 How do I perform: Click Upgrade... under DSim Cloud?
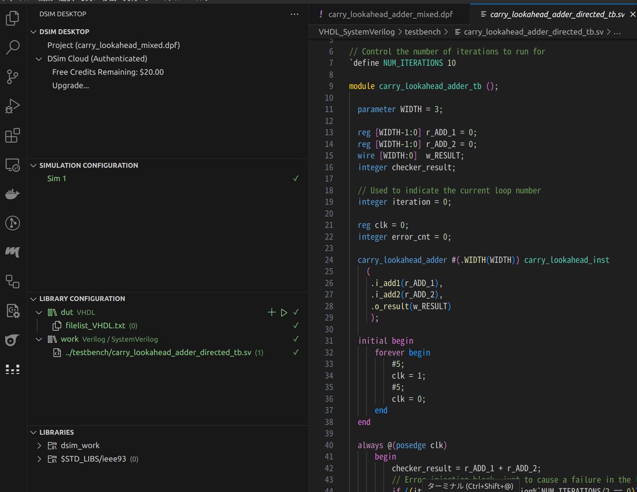71,85
